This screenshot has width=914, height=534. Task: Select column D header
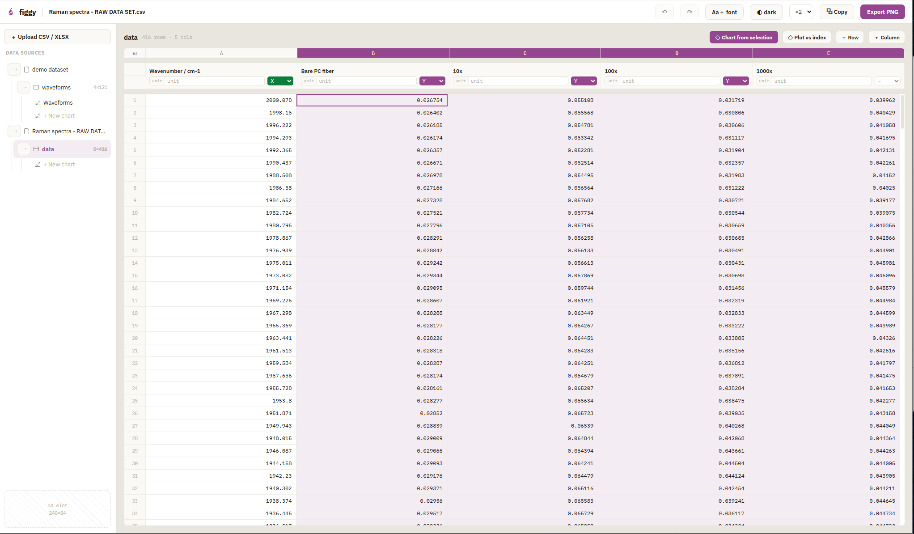tap(677, 53)
